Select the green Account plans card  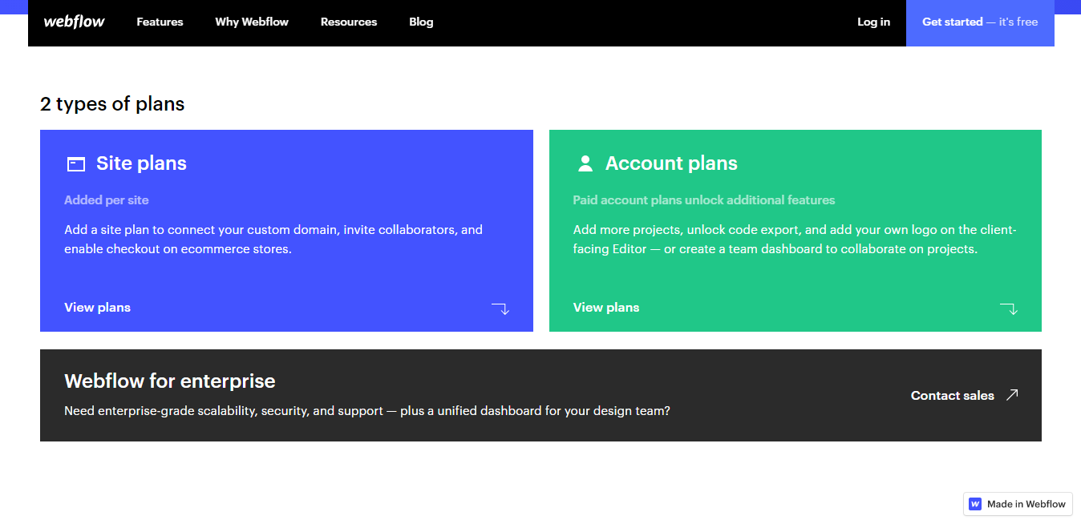(x=795, y=231)
